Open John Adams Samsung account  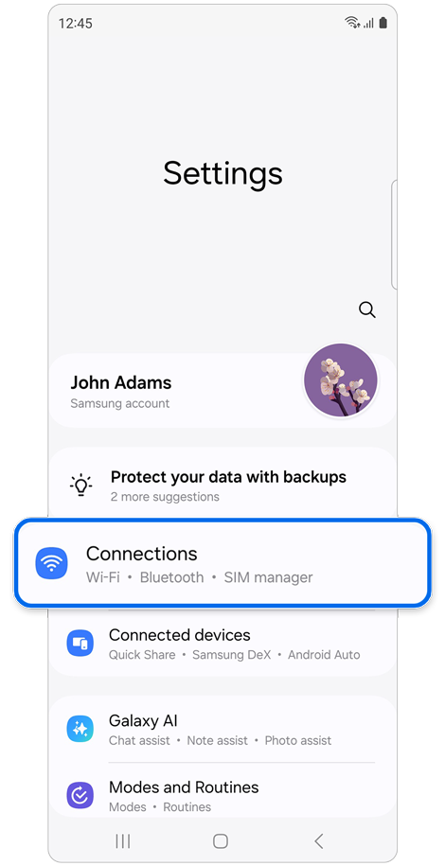222,391
